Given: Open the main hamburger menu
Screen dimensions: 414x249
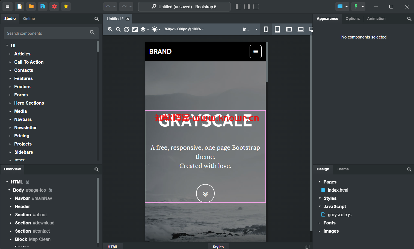Looking at the screenshot, I should pyautogui.click(x=7, y=7).
